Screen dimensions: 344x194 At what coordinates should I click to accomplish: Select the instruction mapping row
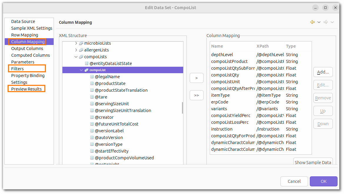click(x=261, y=129)
